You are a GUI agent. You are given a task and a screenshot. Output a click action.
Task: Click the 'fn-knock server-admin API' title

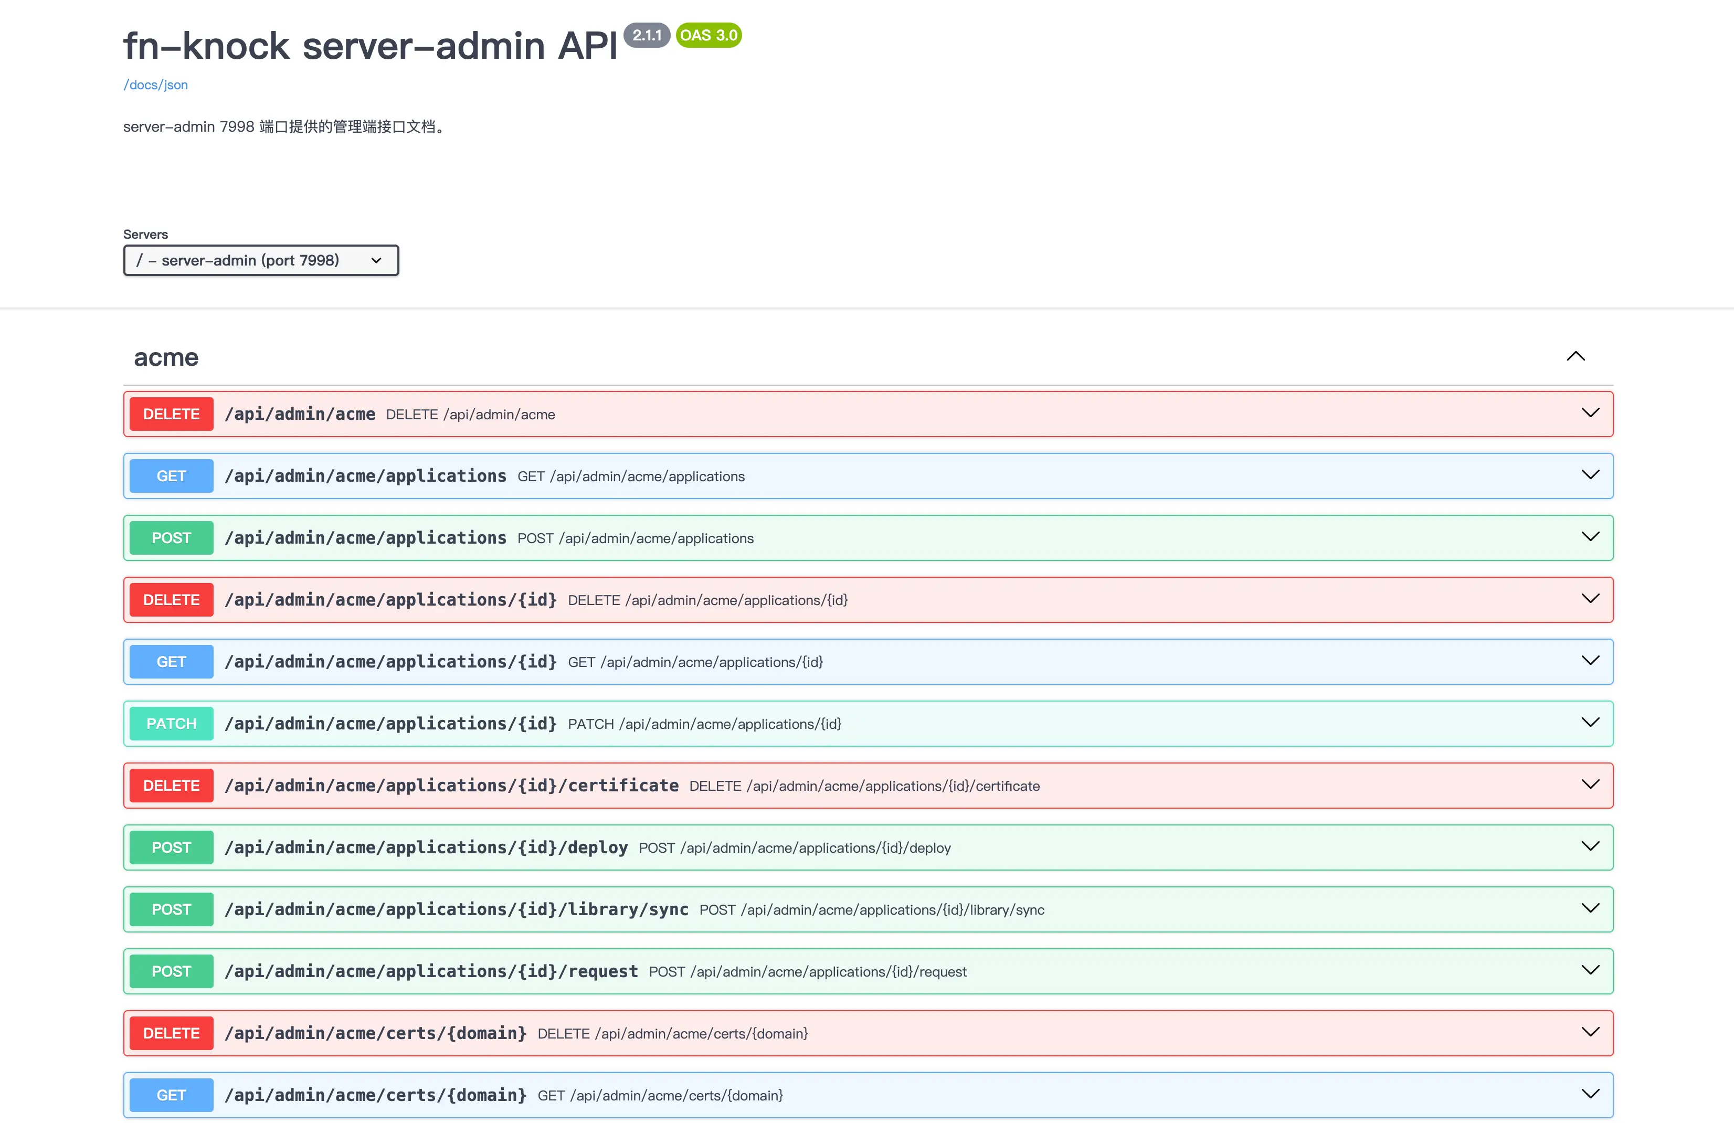[x=370, y=45]
